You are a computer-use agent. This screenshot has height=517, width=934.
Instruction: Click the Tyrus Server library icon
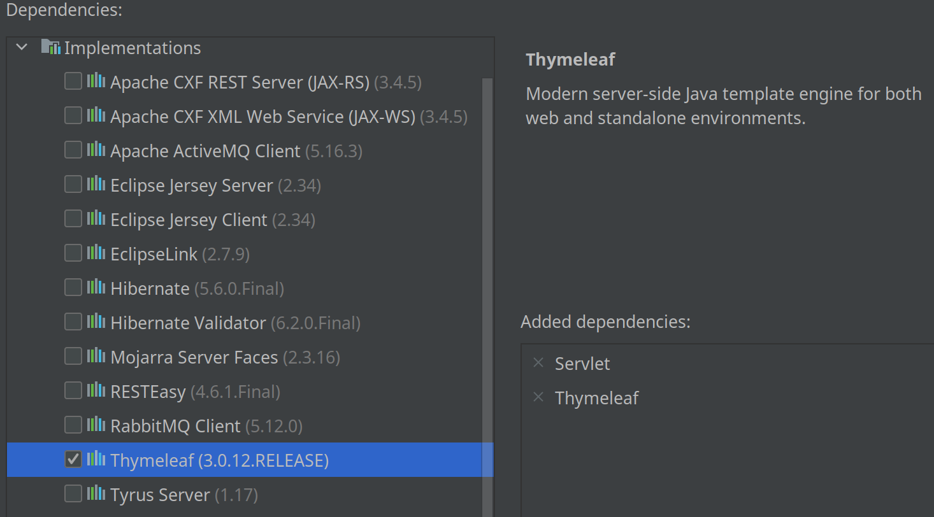click(96, 493)
